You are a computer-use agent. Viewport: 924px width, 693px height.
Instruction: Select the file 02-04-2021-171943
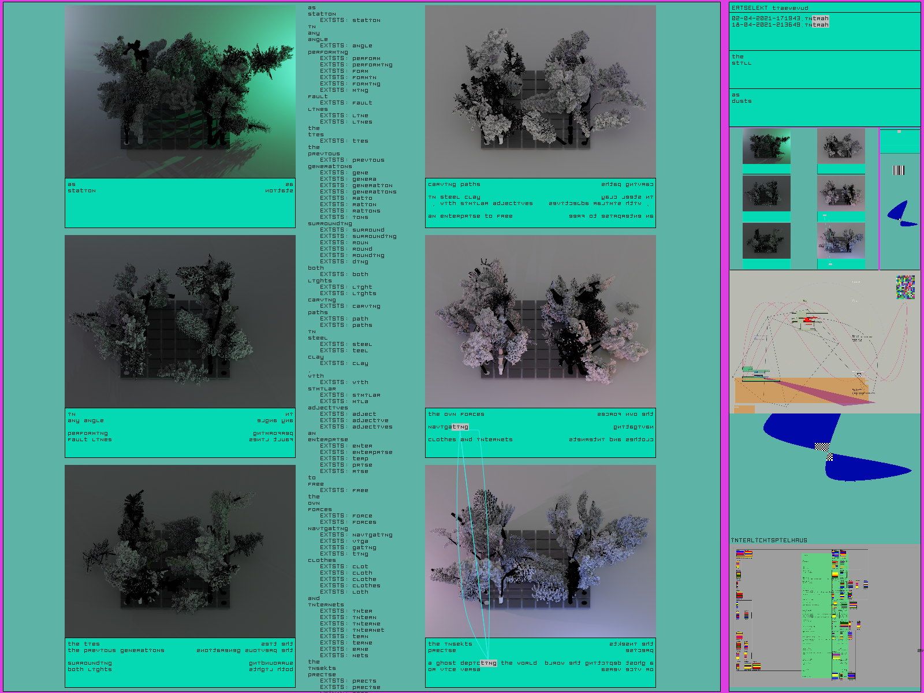[x=780, y=18]
